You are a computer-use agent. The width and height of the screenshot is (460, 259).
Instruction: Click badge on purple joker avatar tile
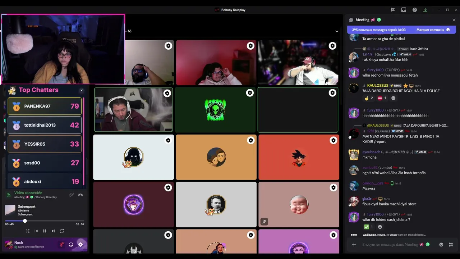pos(168,187)
